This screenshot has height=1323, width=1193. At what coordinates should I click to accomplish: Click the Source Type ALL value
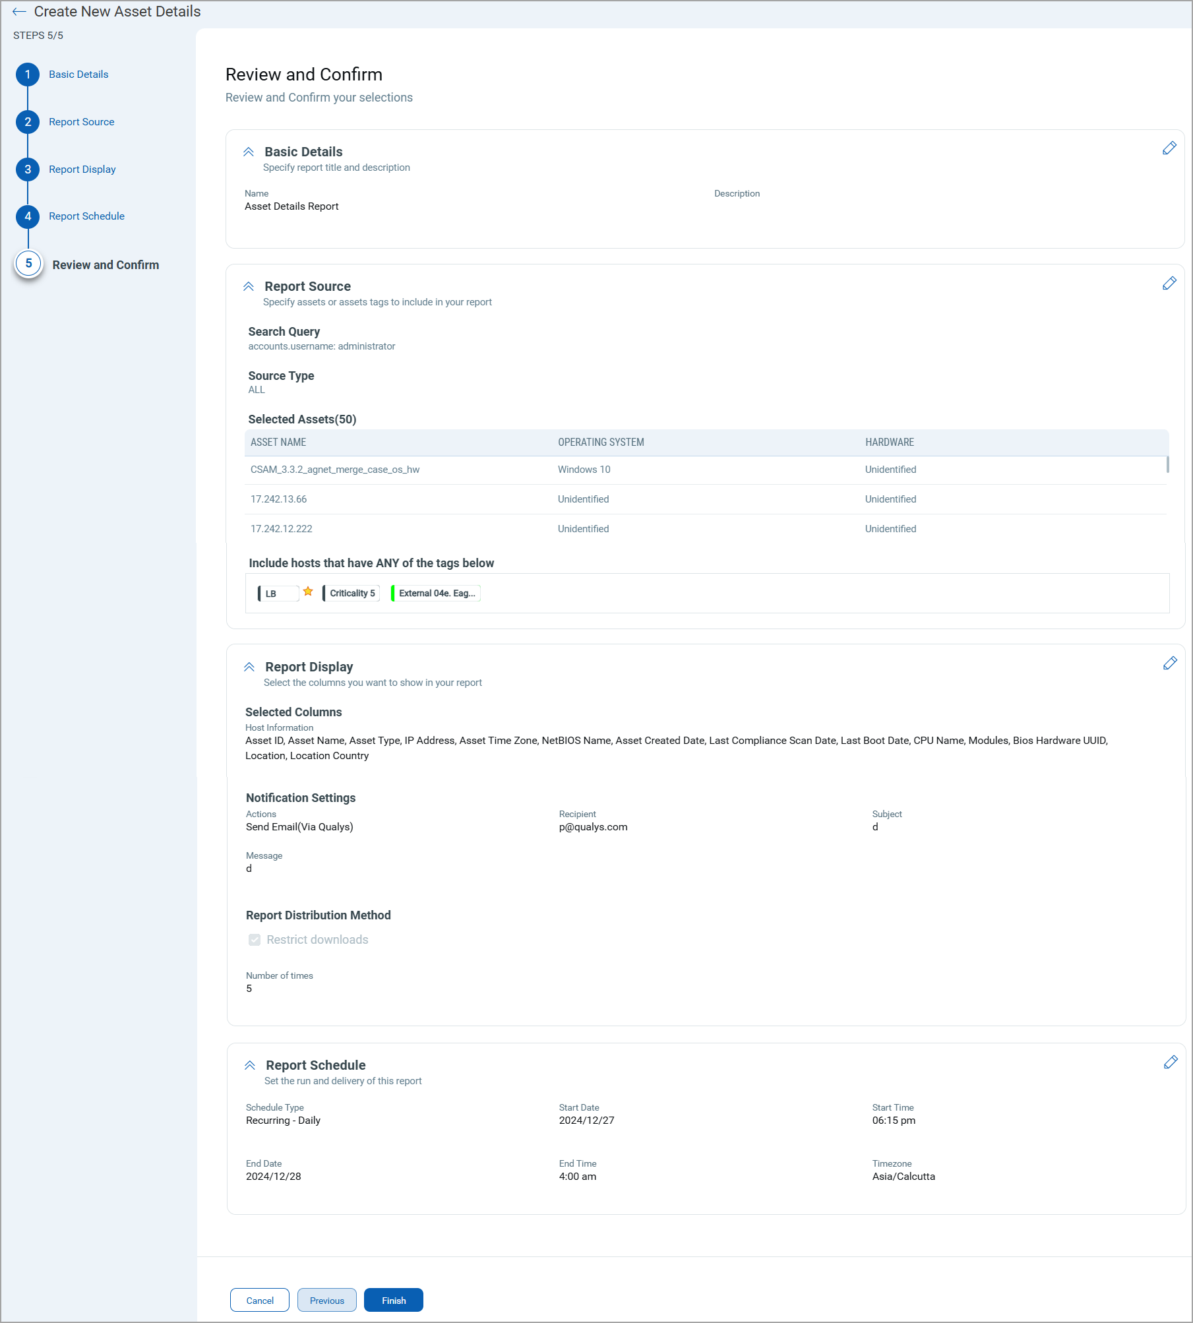tap(257, 390)
